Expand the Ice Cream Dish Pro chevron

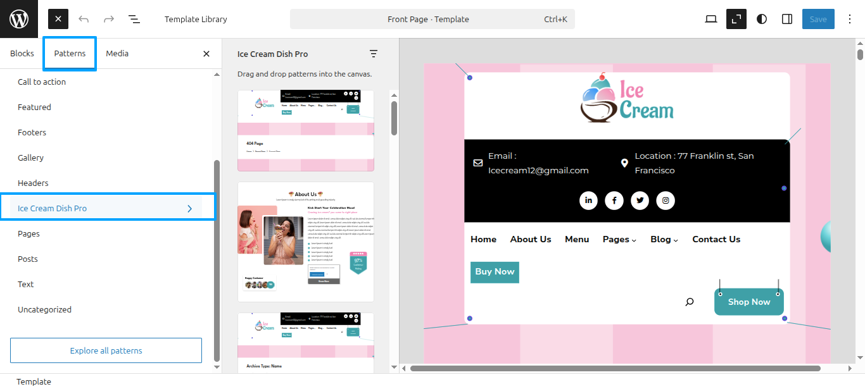tap(189, 208)
